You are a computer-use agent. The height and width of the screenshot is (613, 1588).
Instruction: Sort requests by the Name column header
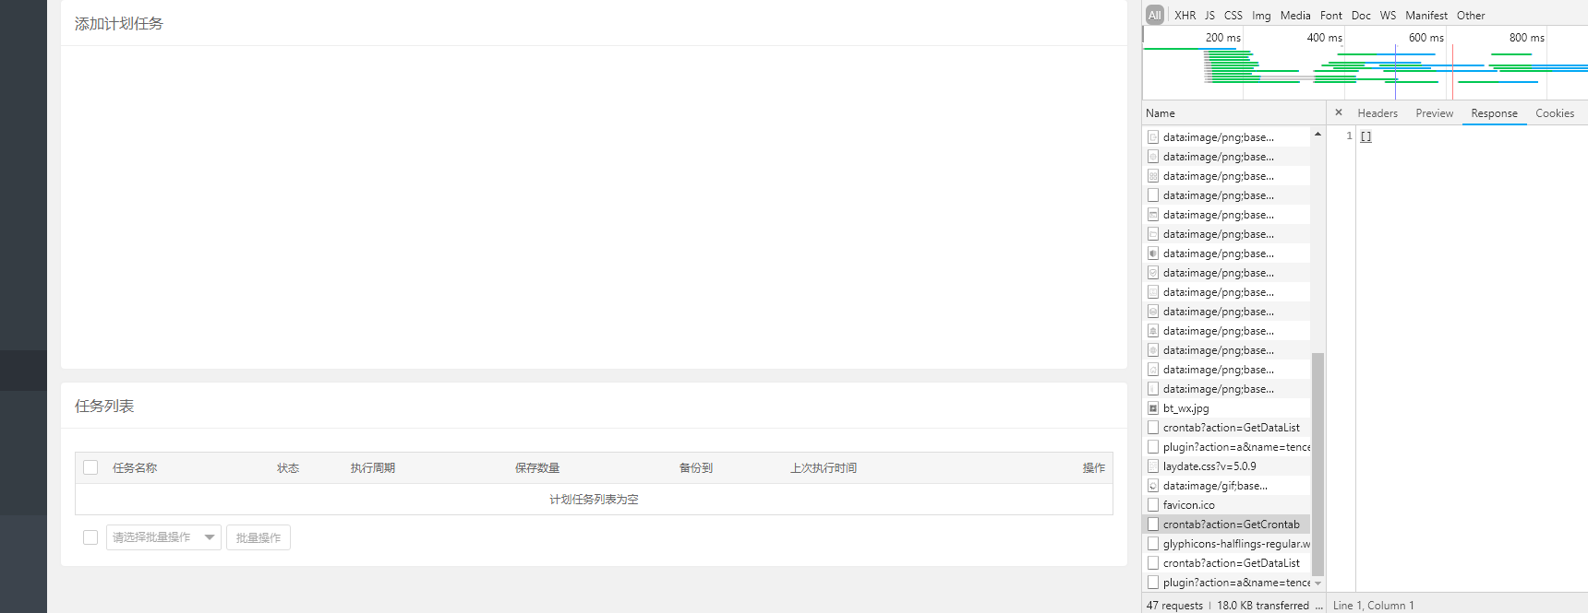pos(1161,113)
